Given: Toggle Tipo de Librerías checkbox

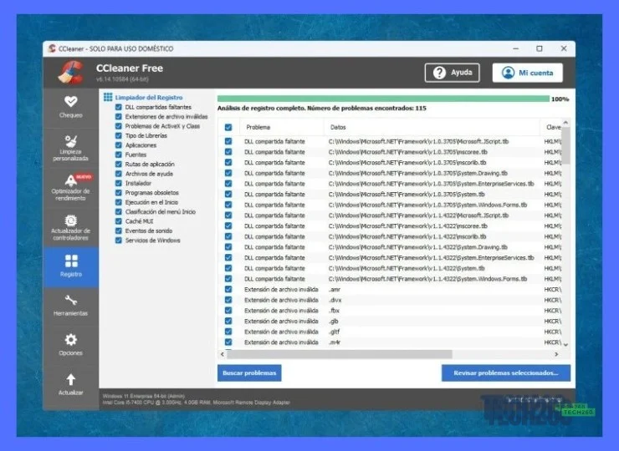Looking at the screenshot, I should [119, 135].
